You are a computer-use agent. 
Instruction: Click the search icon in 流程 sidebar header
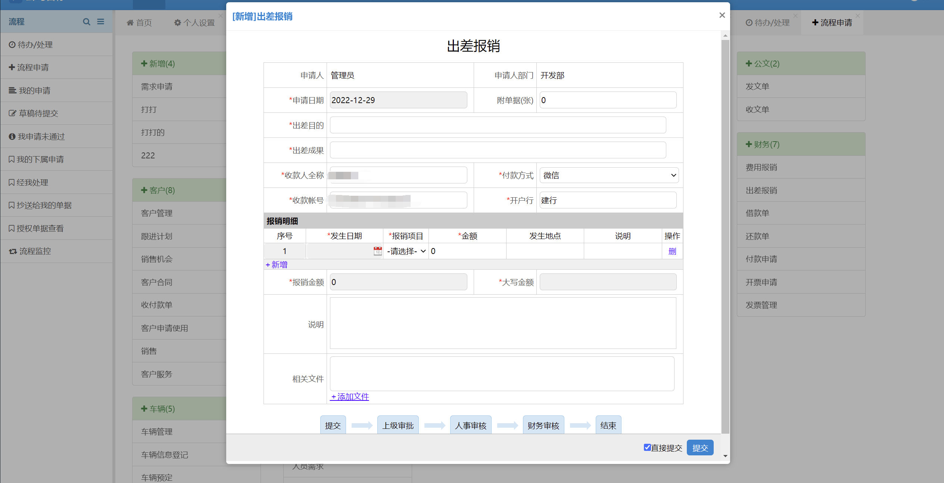(x=87, y=22)
